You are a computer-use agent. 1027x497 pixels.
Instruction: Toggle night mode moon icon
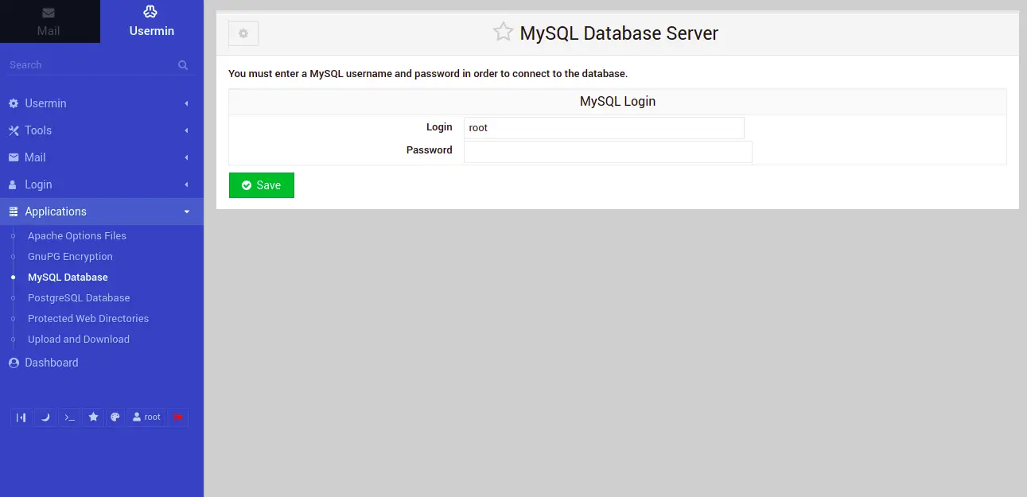click(45, 417)
